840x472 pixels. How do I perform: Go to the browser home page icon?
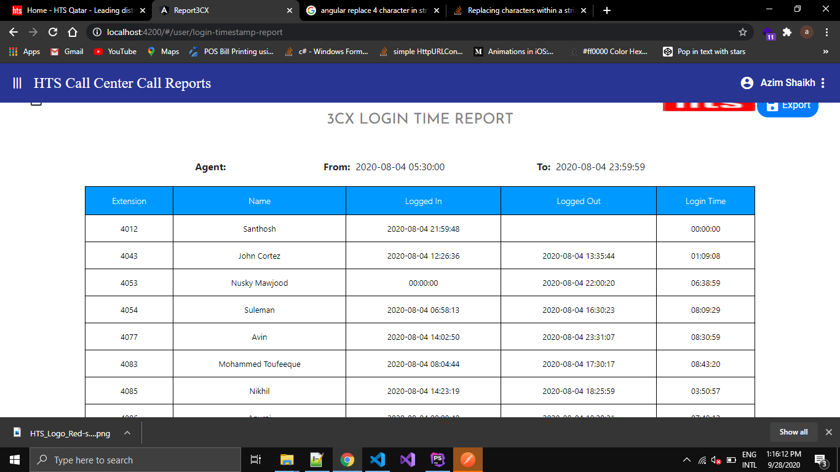click(73, 32)
